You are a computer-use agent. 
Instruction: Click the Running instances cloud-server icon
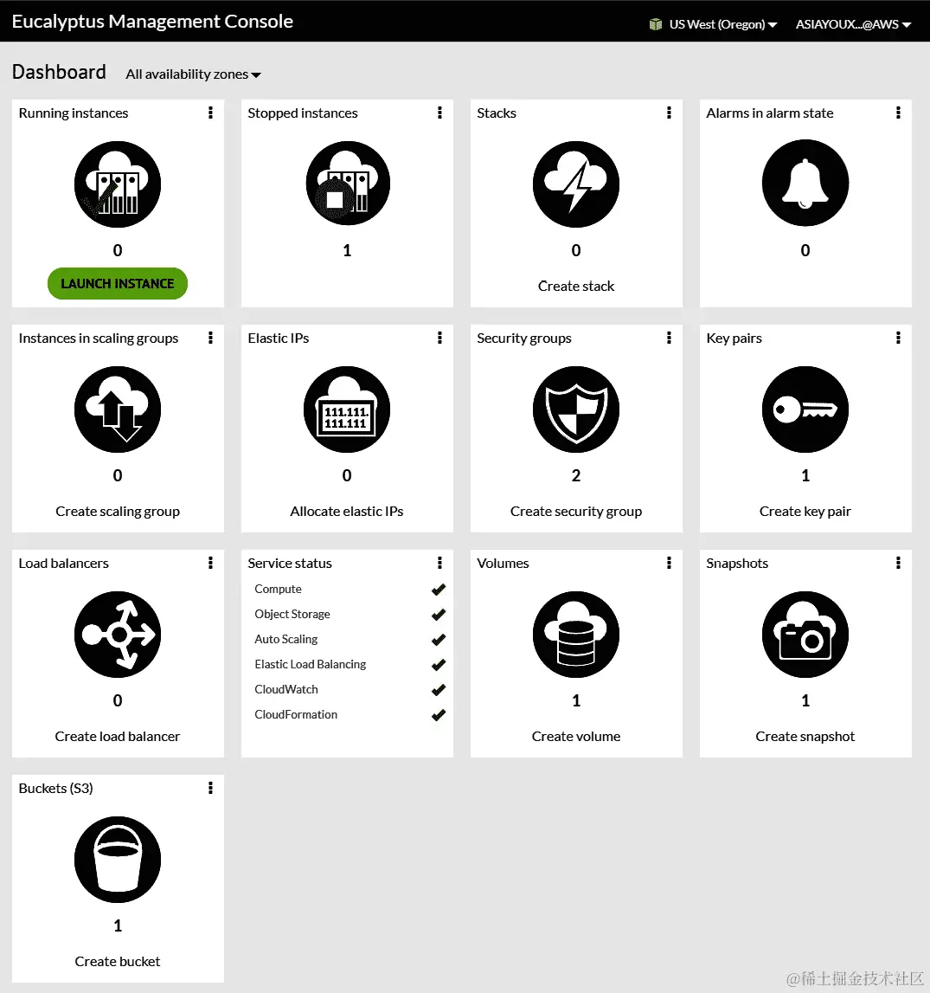tap(118, 184)
